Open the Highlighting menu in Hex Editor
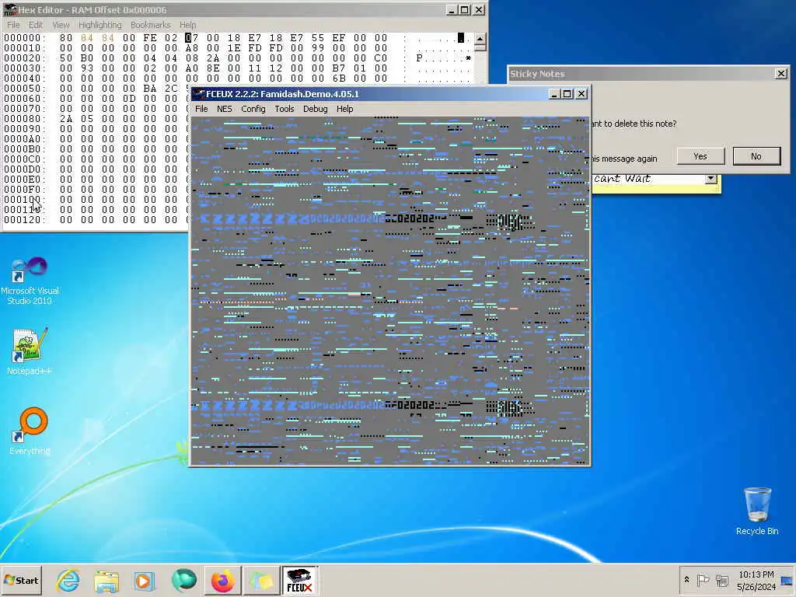The height and width of the screenshot is (597, 796). tap(100, 25)
